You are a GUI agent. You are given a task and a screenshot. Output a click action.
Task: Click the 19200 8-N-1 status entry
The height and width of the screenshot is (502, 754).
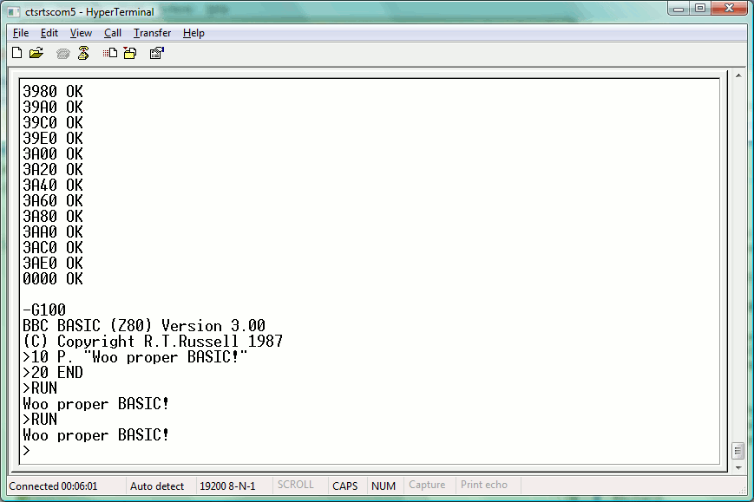227,486
